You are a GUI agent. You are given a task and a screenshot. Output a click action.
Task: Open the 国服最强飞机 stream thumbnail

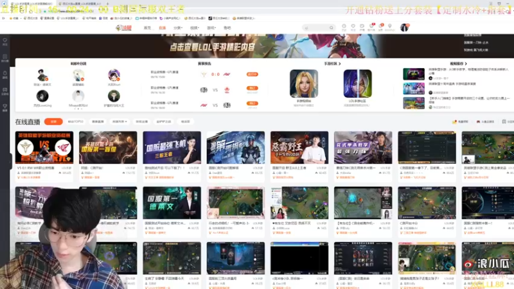click(x=172, y=148)
